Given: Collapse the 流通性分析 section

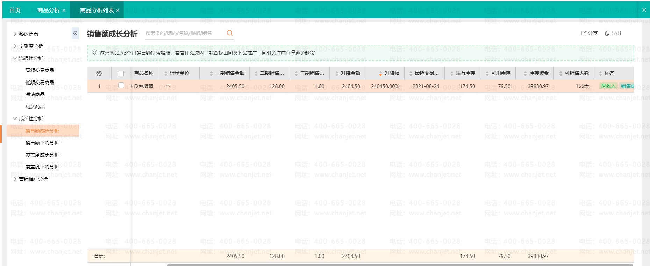Looking at the screenshot, I should click(15, 58).
